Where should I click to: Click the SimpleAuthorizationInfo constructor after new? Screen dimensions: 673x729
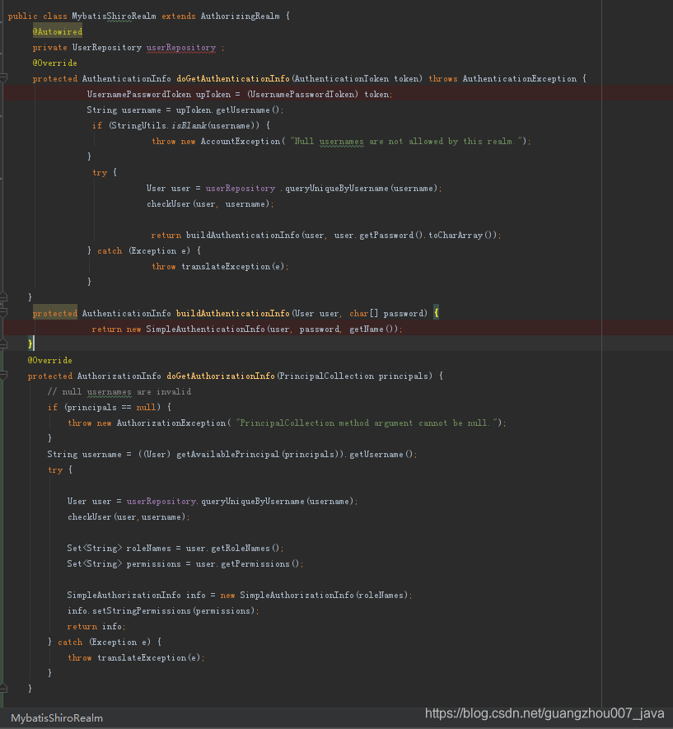(297, 595)
